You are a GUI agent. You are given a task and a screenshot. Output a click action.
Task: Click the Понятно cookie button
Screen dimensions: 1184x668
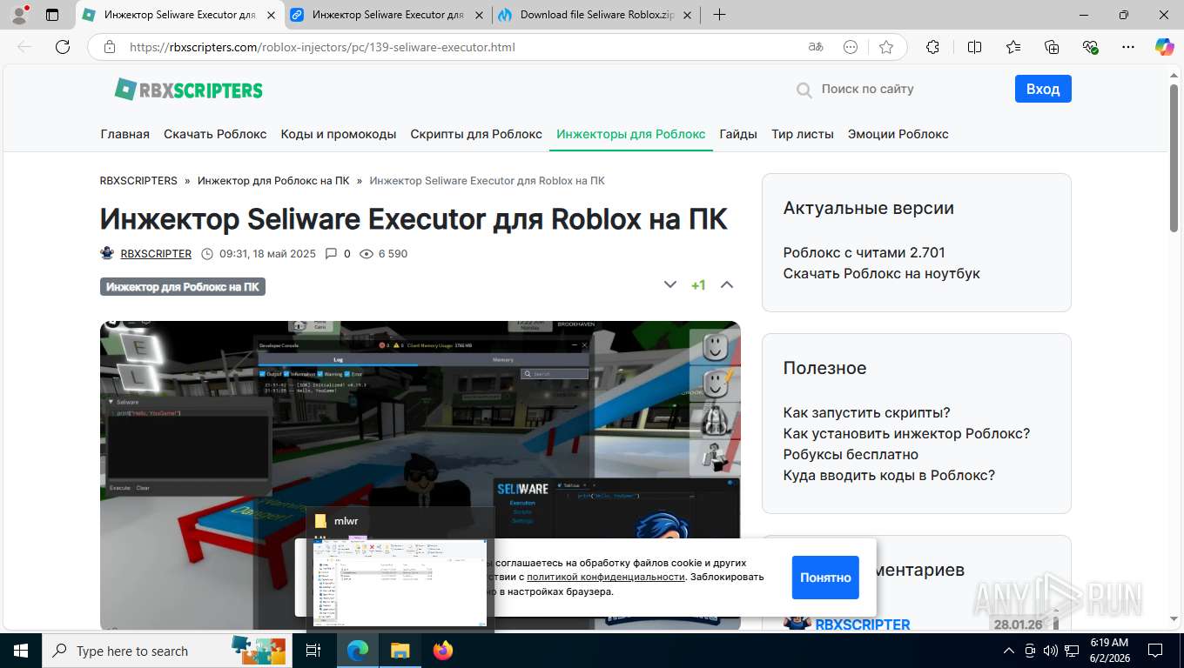click(825, 578)
